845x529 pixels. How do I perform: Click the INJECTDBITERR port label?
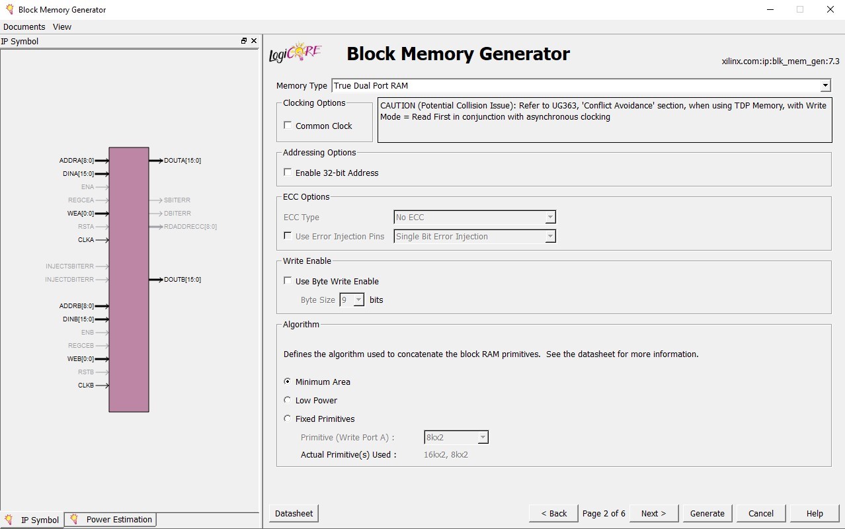tap(69, 280)
